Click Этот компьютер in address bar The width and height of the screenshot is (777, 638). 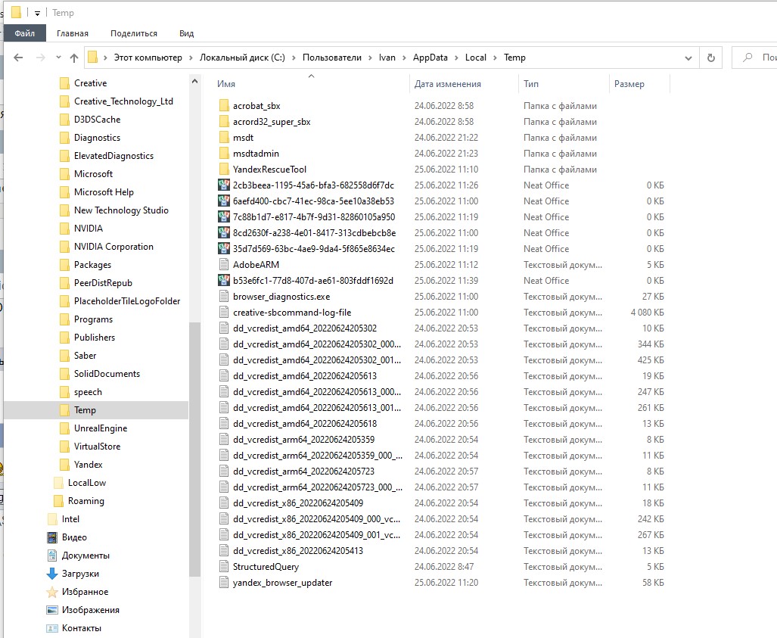point(148,58)
